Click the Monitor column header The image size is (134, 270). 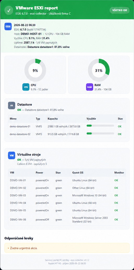click(x=119, y=173)
